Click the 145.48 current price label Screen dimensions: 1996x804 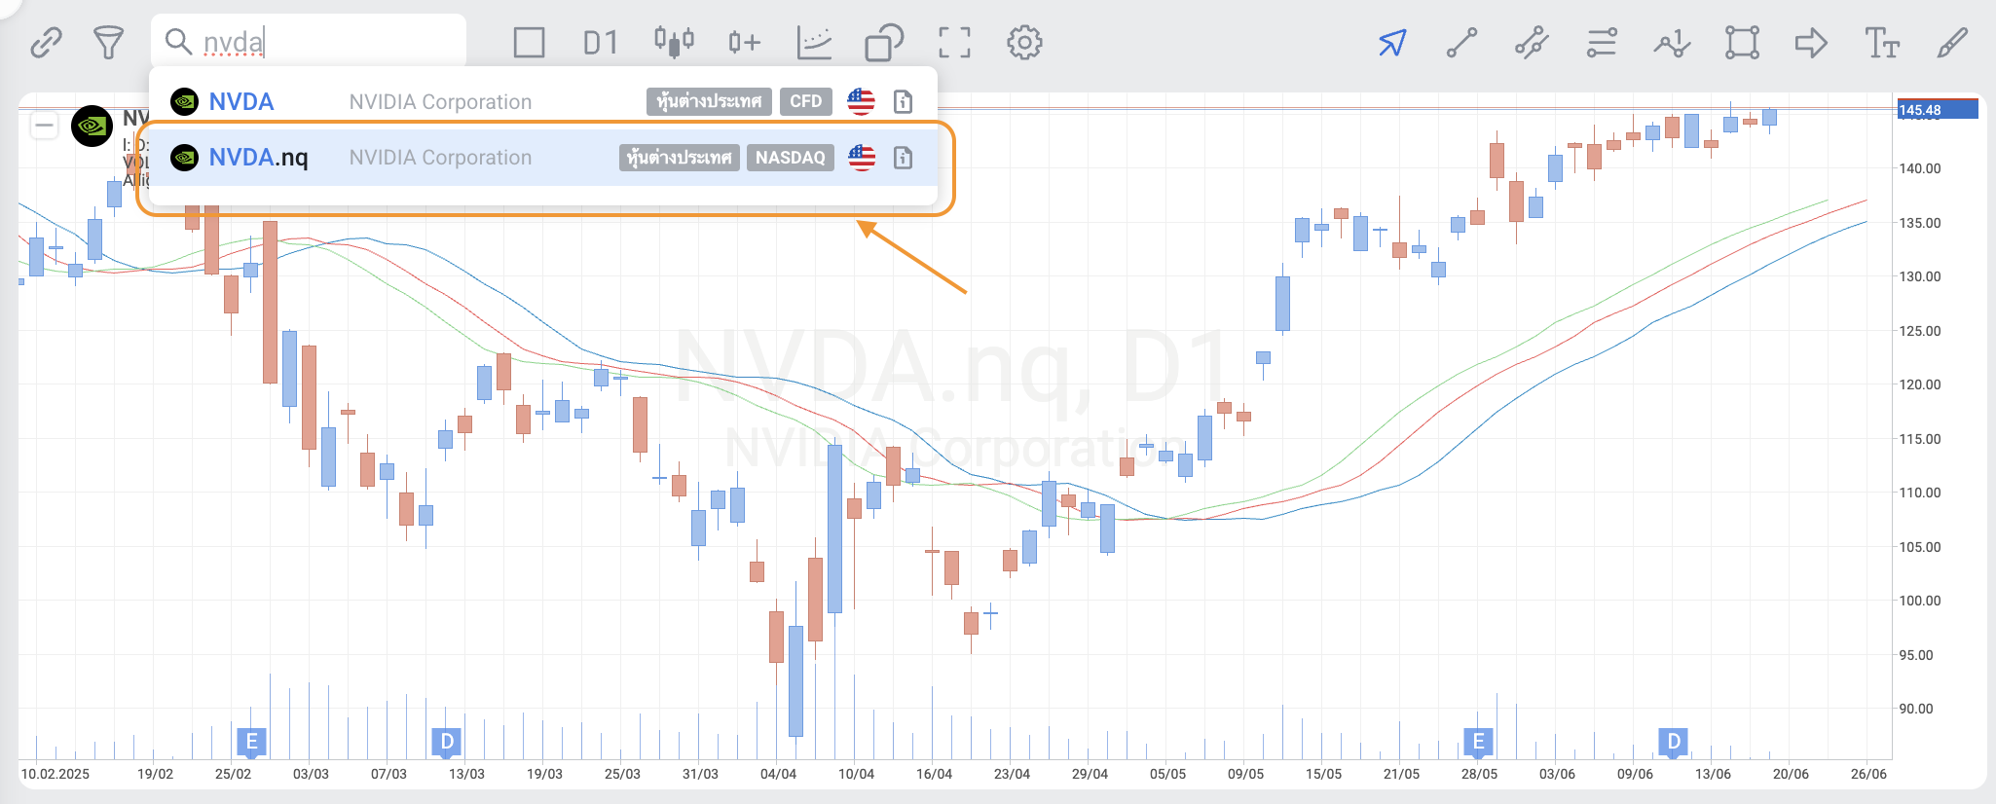[x=1938, y=110]
